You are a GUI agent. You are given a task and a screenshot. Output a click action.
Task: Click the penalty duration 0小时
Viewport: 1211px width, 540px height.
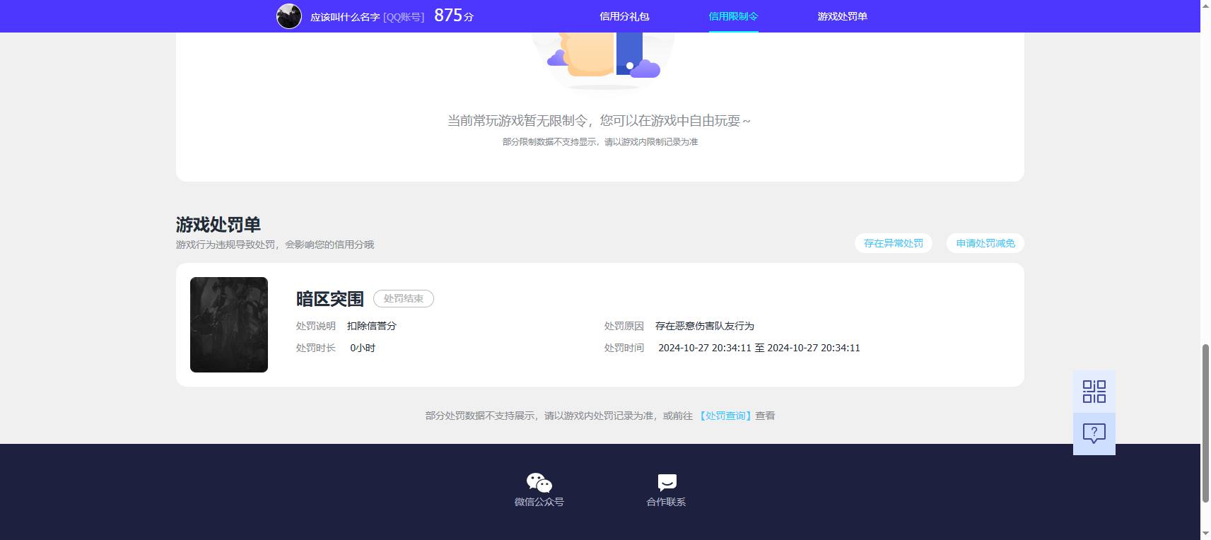[363, 348]
